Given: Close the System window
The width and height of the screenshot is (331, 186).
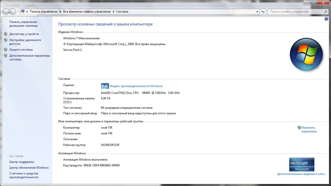Looking at the screenshot, I should 323,3.
